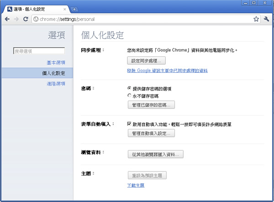Open 管理自動填入設定 button

click(151, 133)
